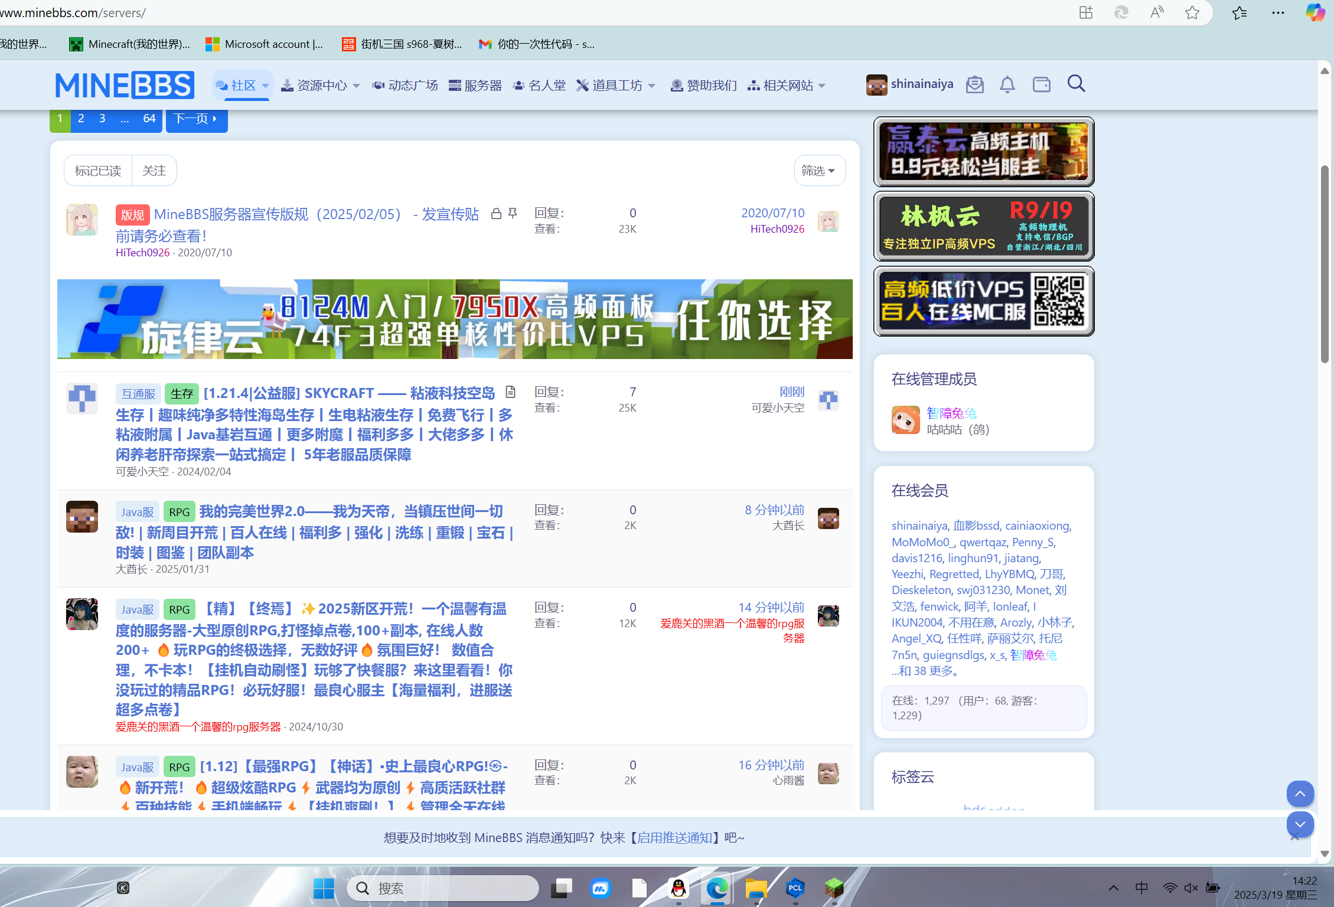Click the search magnifier icon in header
This screenshot has width=1334, height=907.
[x=1076, y=84]
